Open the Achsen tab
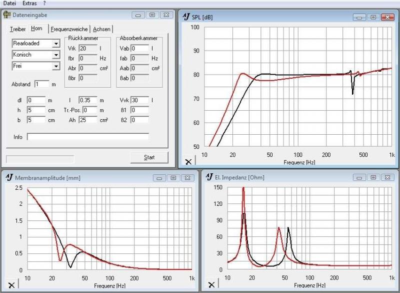 point(102,29)
